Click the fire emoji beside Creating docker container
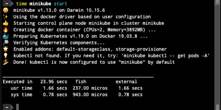The width and height of the screenshot is (221, 110). [6, 30]
